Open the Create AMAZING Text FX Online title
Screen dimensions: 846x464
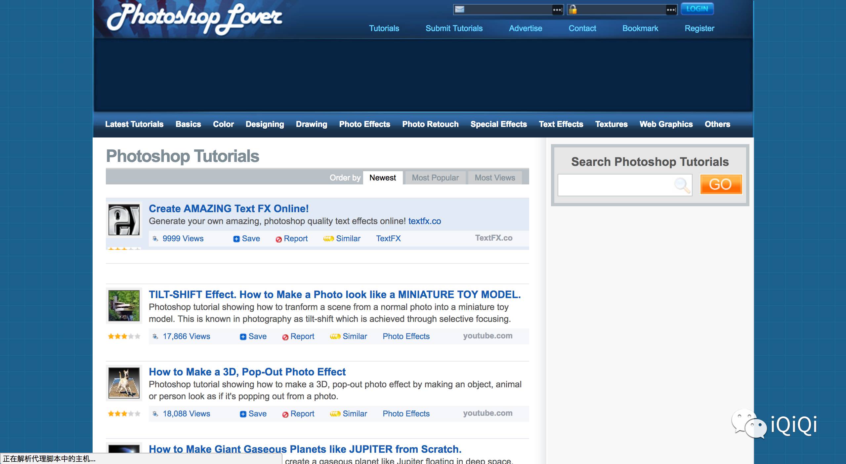[229, 209]
